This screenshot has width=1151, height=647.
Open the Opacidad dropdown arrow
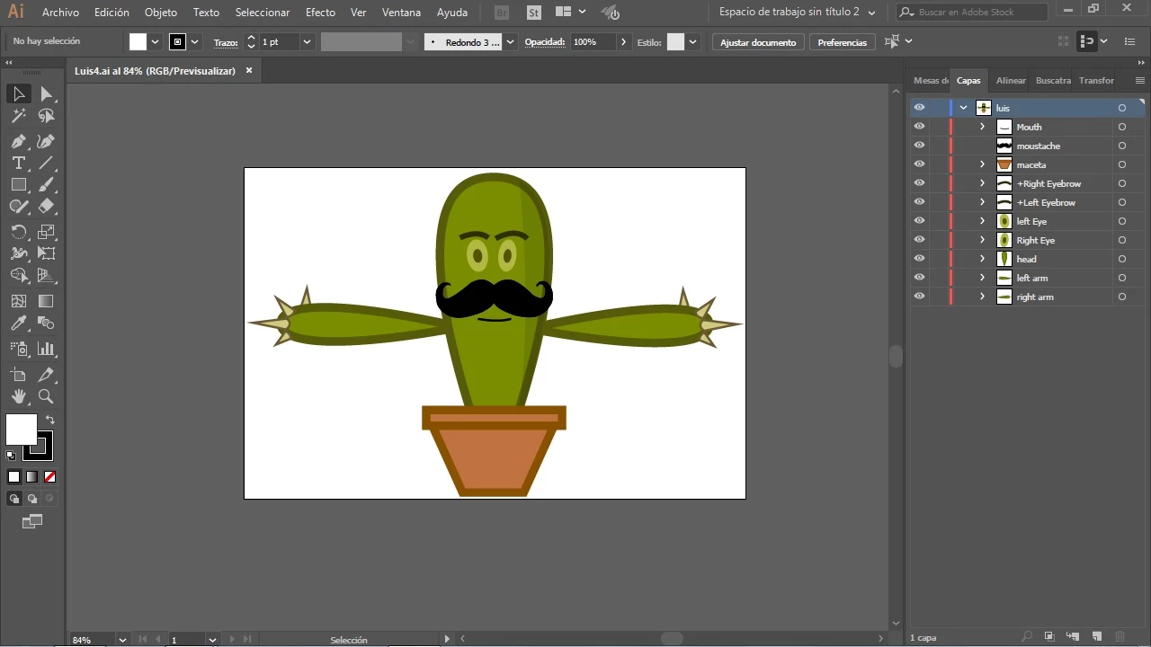click(x=623, y=42)
